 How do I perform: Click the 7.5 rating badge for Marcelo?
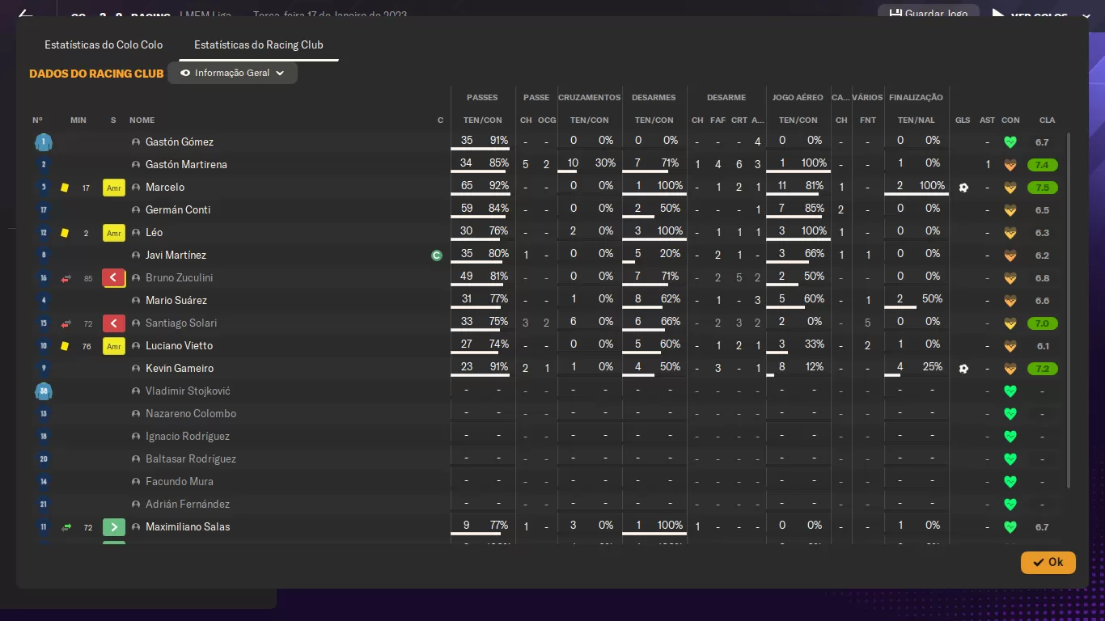point(1043,188)
